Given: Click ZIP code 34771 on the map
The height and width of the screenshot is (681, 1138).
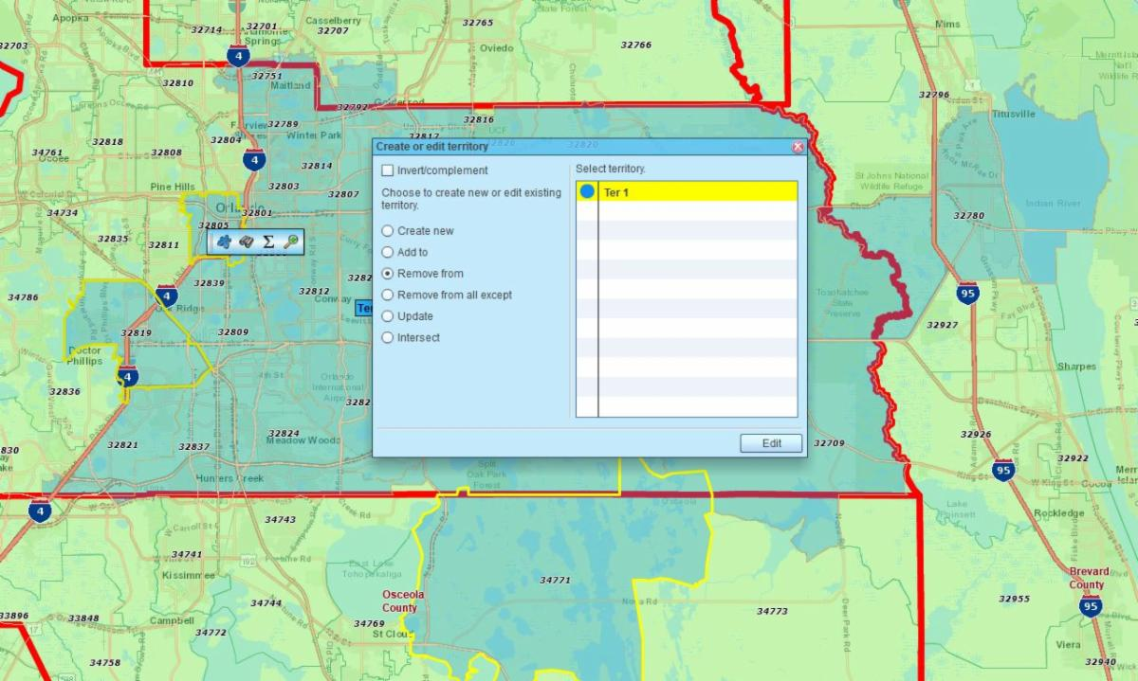Looking at the screenshot, I should pos(555,580).
